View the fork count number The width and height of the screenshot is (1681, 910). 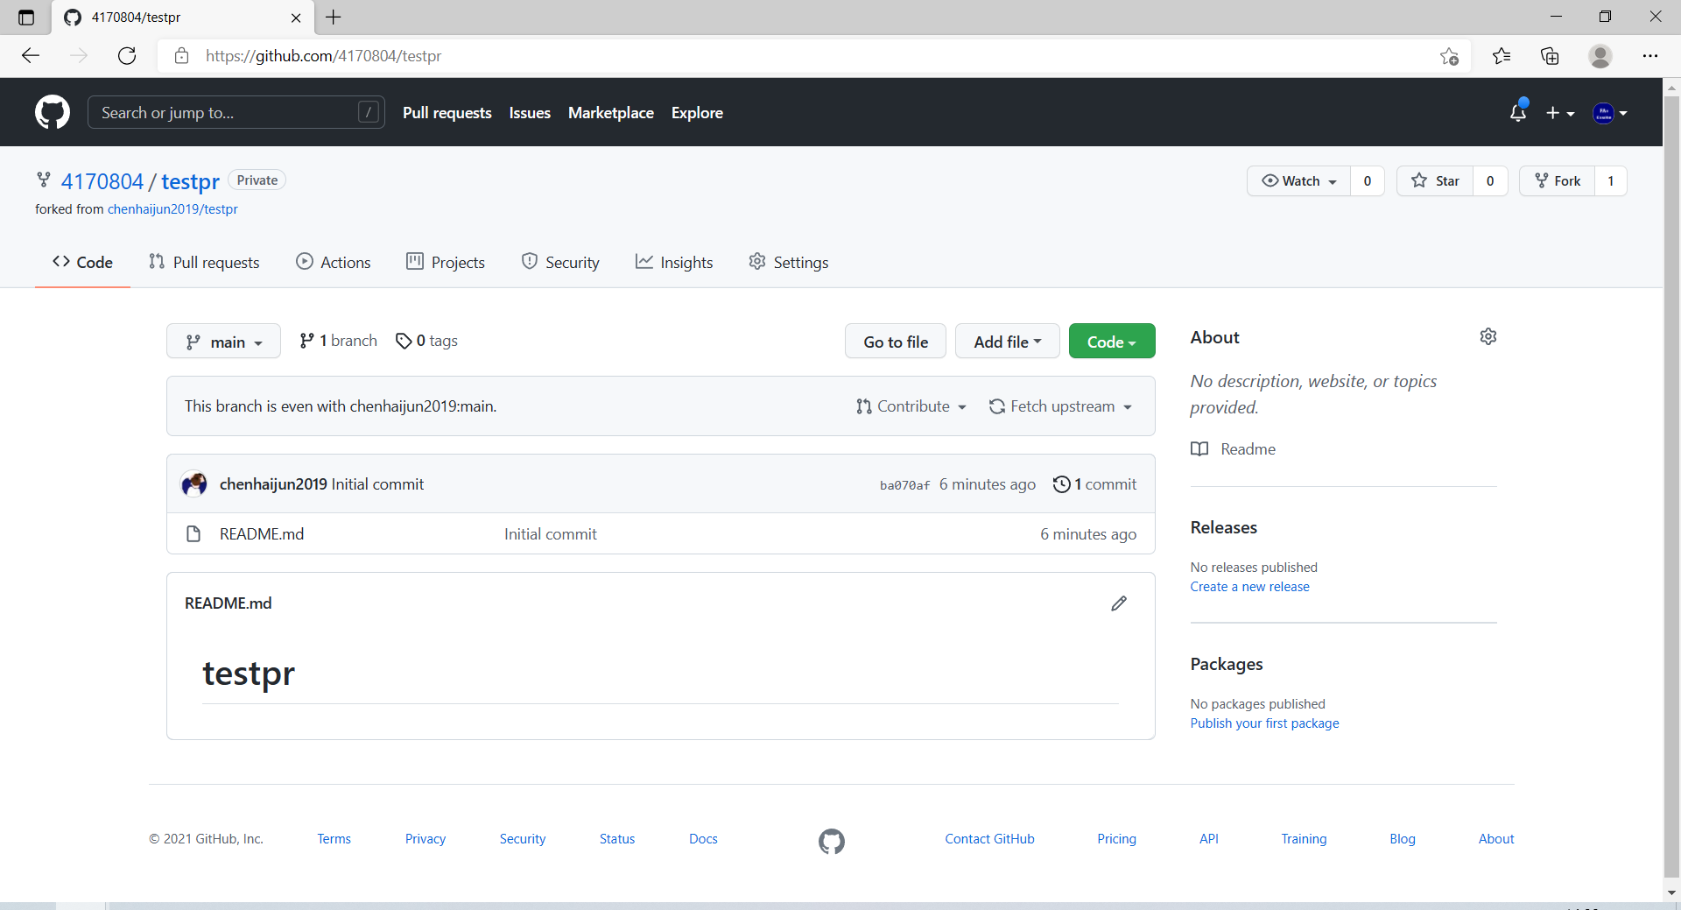pyautogui.click(x=1611, y=181)
